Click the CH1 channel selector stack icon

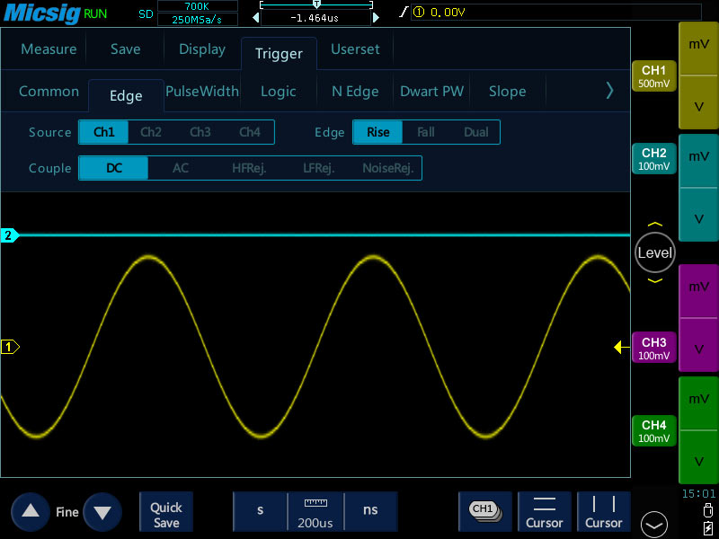484,510
